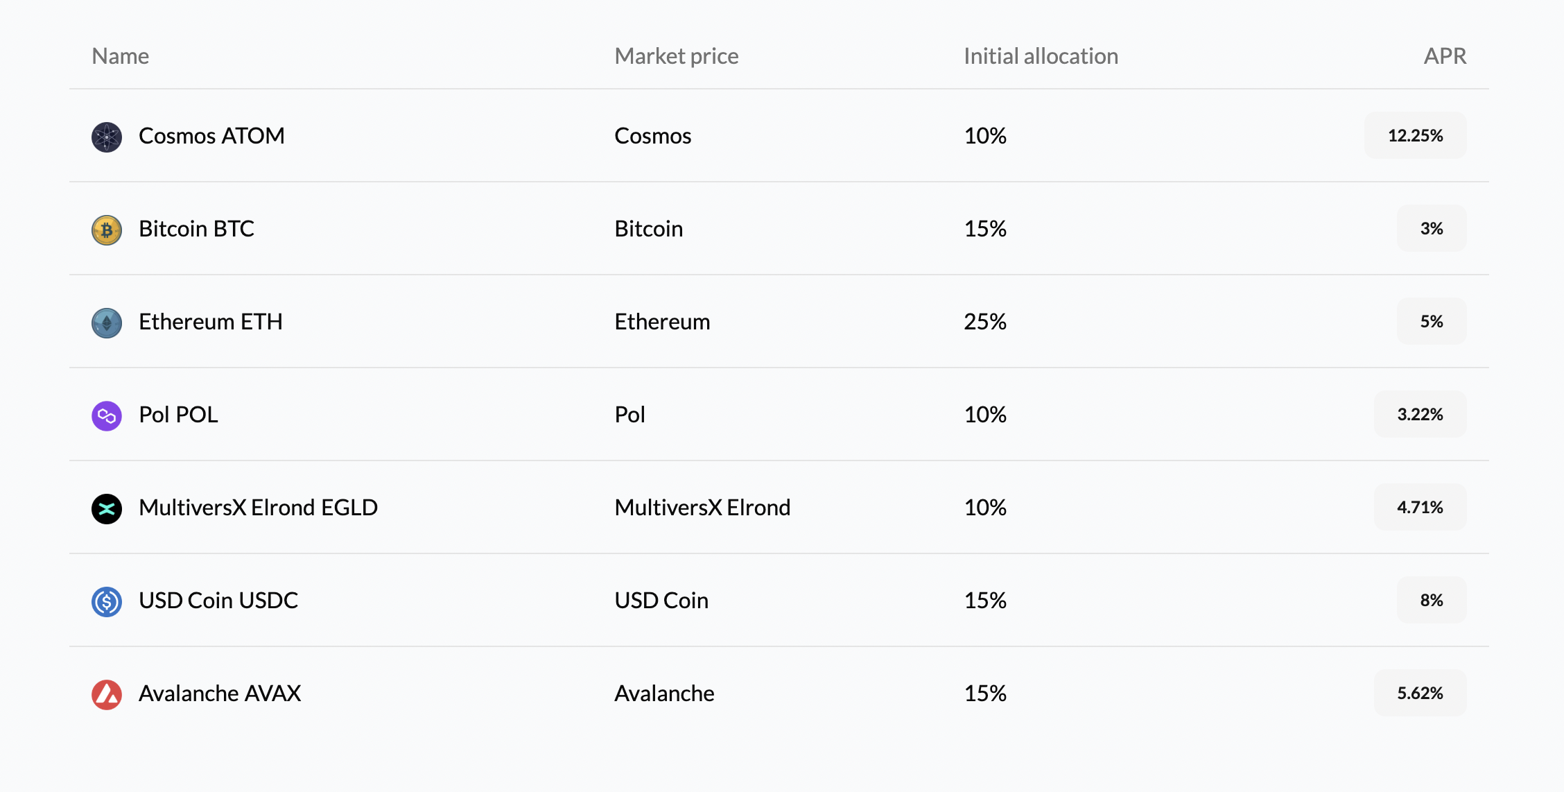Click the 8% APR badge for USDC
The image size is (1564, 792).
1431,601
